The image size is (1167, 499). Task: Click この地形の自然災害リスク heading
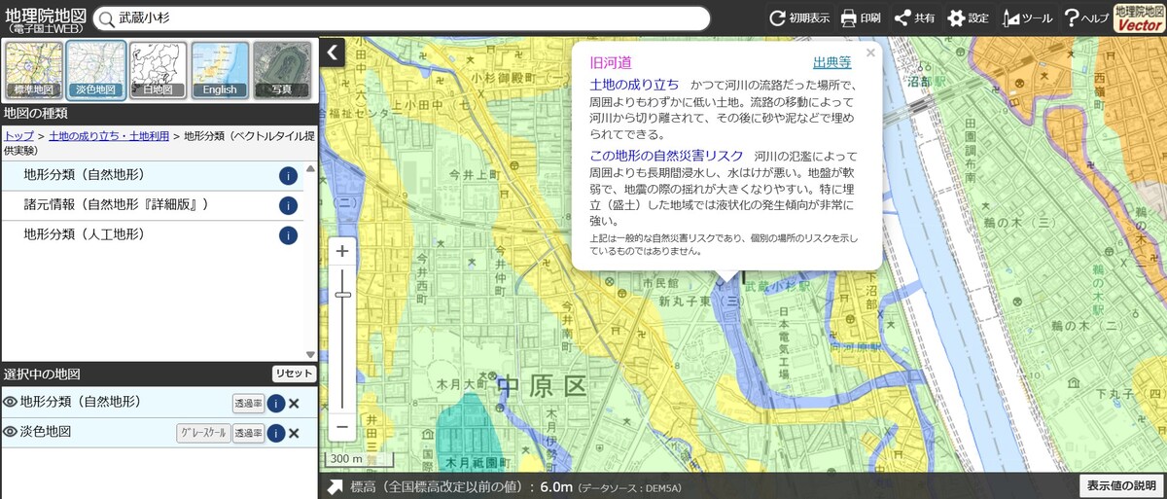click(x=666, y=156)
